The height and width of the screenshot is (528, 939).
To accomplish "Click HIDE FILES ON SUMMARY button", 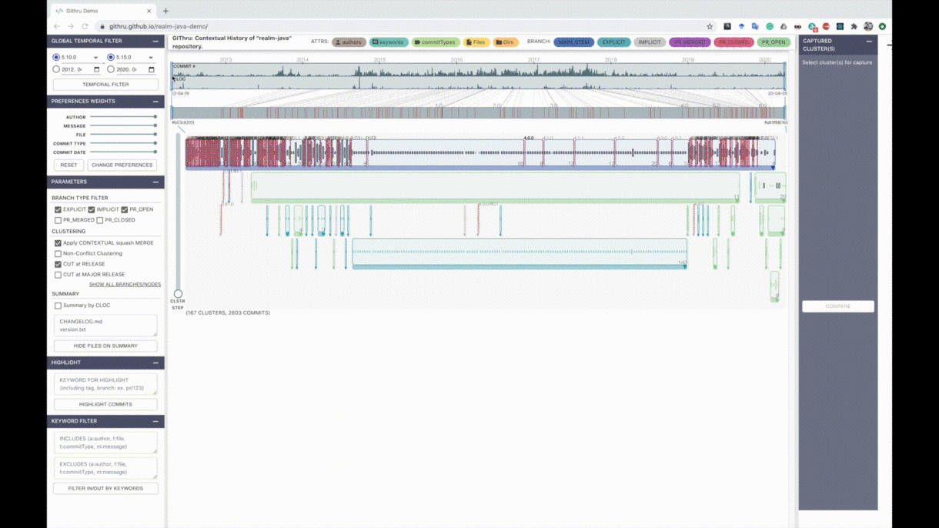I will [105, 346].
